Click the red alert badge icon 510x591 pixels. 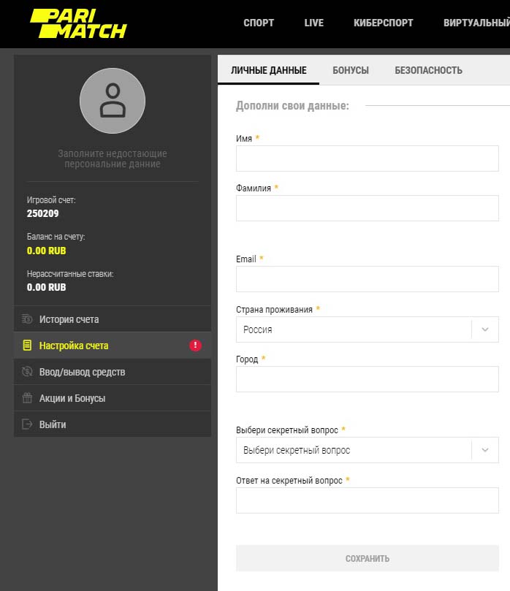195,346
